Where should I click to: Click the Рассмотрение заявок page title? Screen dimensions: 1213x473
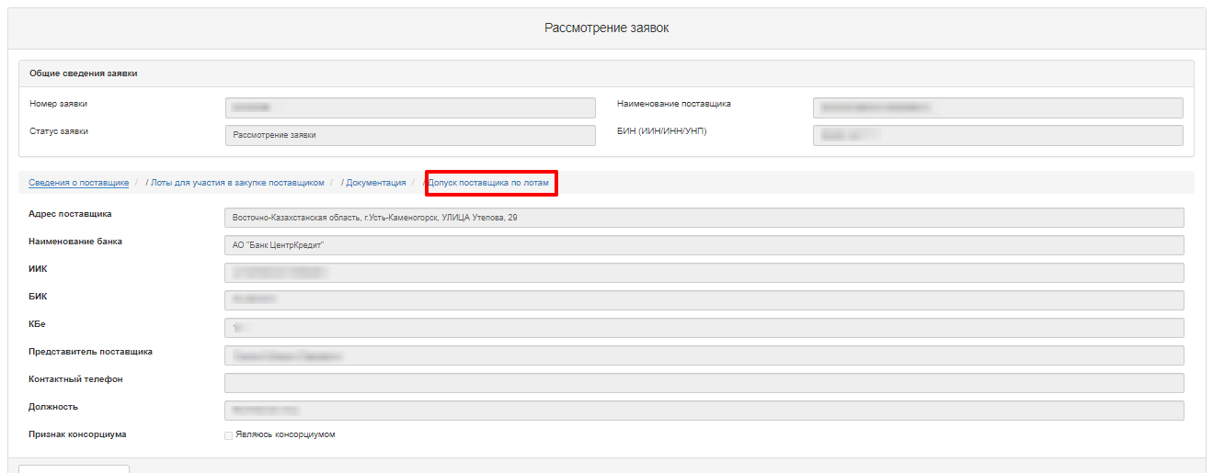(x=606, y=28)
